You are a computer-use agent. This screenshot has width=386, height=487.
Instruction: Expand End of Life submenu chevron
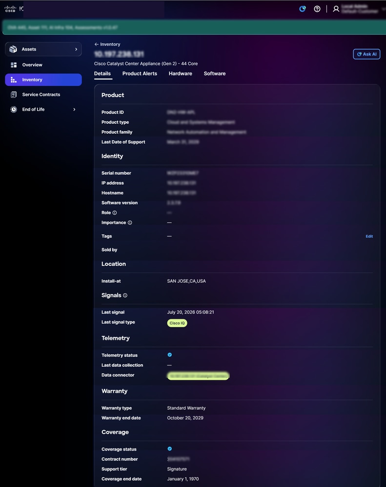coord(74,109)
